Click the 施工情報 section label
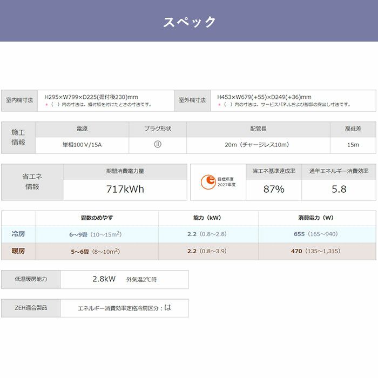The width and height of the screenshot is (378, 378). click(18, 137)
